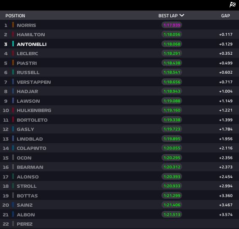Sort by the Gap column header
The height and width of the screenshot is (229, 239).
click(x=226, y=16)
